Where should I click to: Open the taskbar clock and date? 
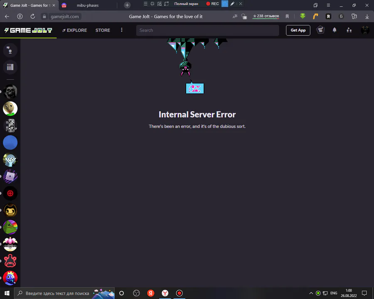(349, 293)
